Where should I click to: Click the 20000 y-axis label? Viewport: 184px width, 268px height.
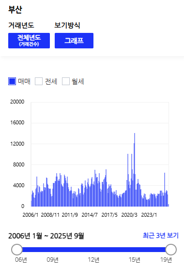(17, 102)
